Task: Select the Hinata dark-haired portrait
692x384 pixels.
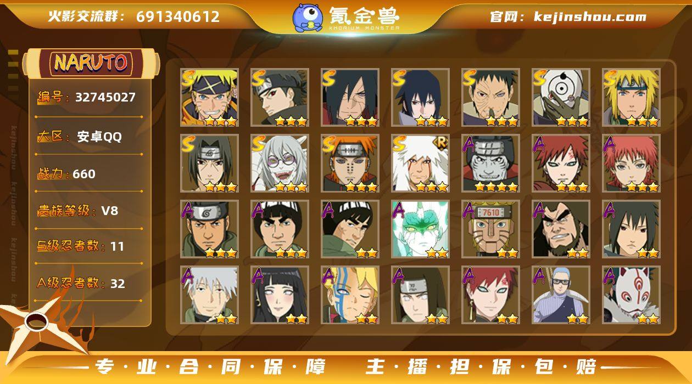Action: pyautogui.click(x=280, y=295)
